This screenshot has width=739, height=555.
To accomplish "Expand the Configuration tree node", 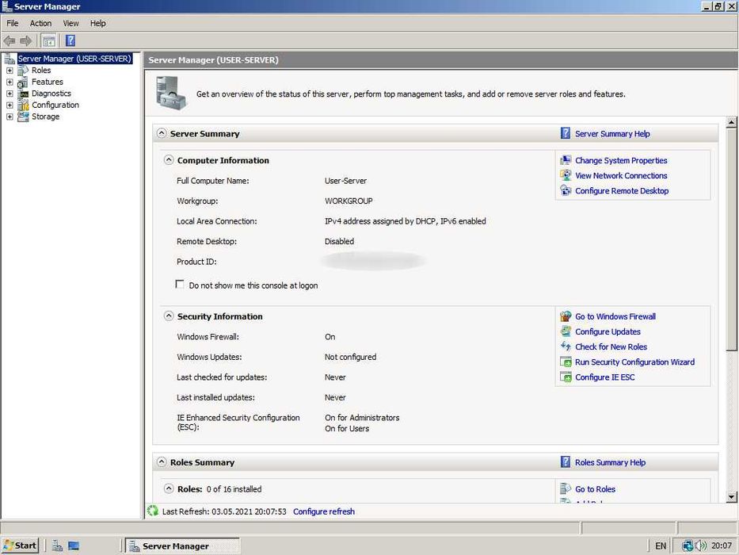I will [x=10, y=105].
